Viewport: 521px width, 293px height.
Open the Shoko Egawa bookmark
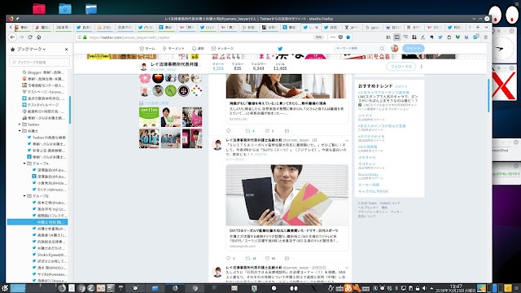(49, 255)
